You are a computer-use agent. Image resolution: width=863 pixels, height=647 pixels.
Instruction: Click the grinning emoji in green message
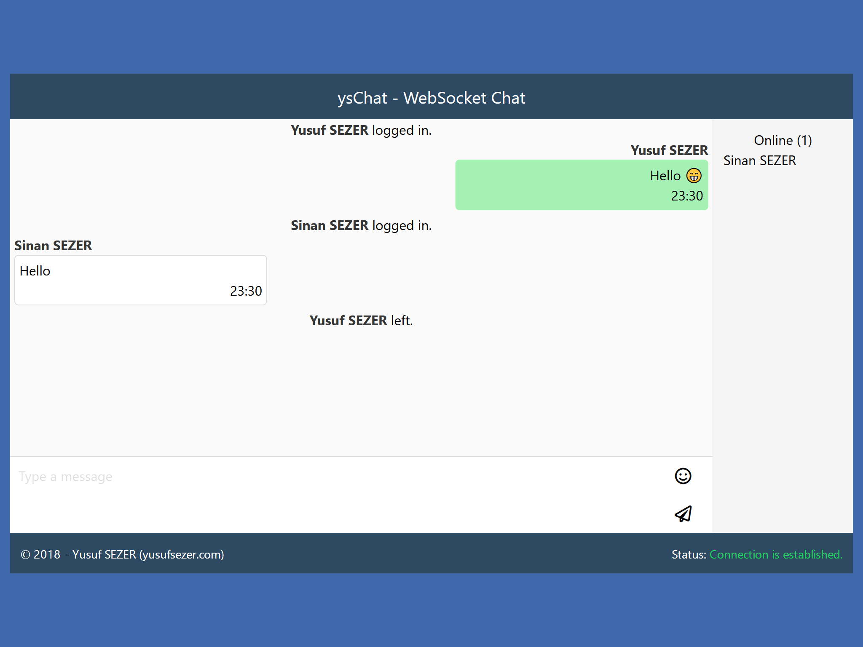[694, 176]
